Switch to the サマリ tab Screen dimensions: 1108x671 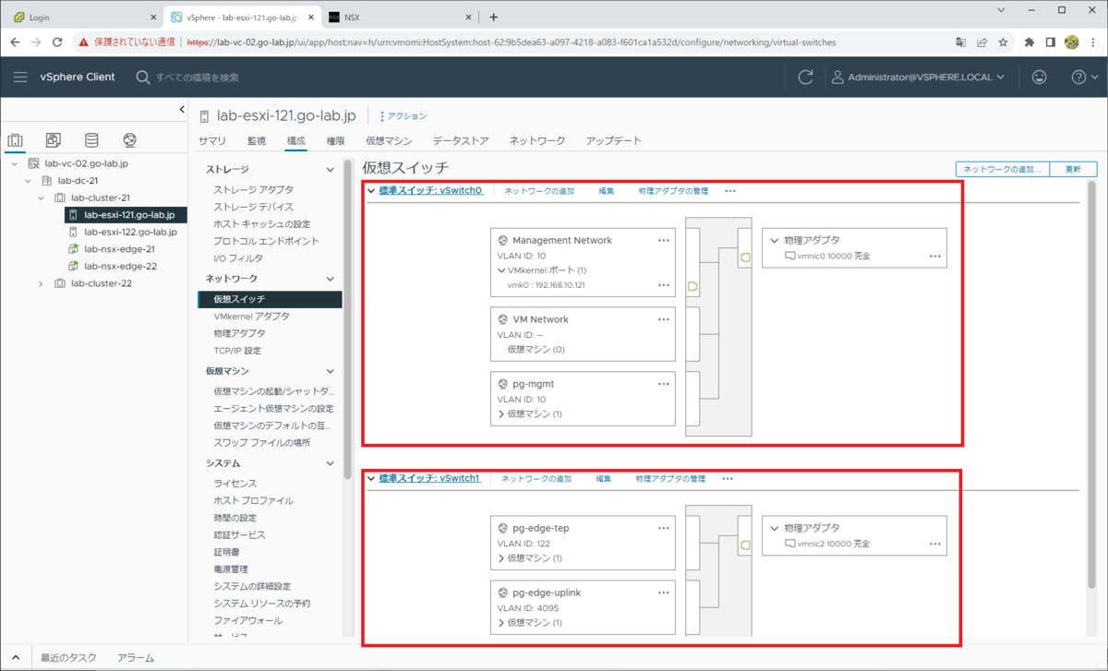point(211,141)
